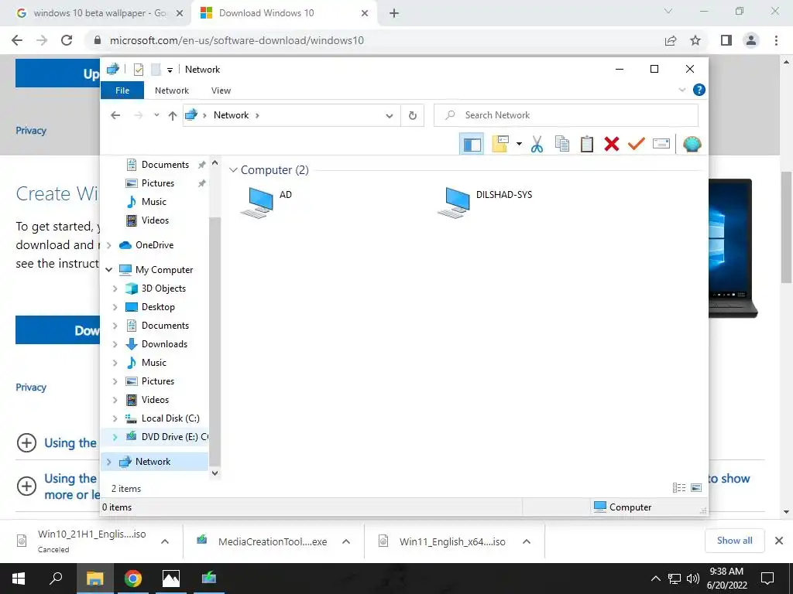
Task: Select the AD computer
Action: 266,202
